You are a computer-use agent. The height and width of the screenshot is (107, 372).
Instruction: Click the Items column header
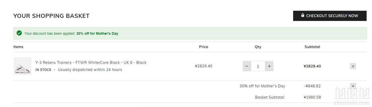[x=18, y=47]
